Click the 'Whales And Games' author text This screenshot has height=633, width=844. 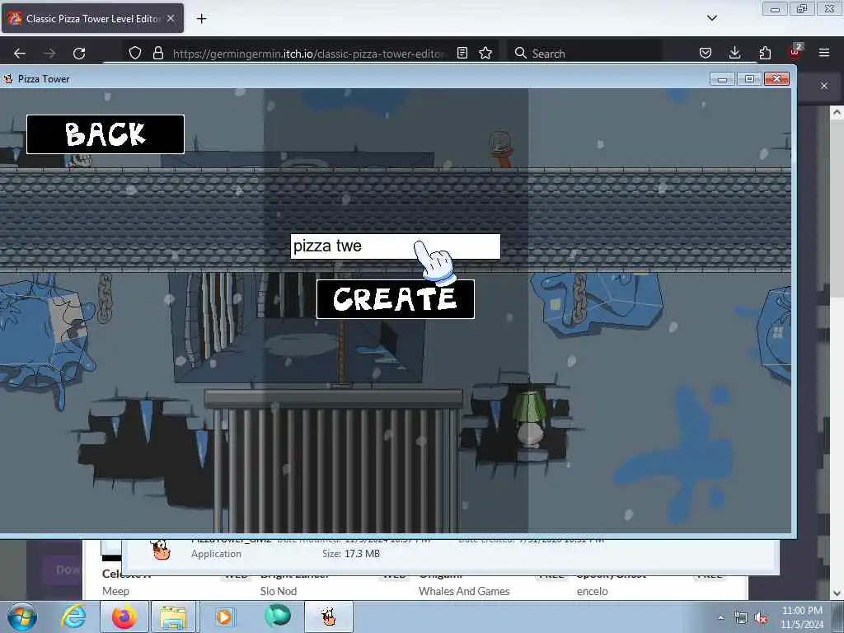[464, 591]
